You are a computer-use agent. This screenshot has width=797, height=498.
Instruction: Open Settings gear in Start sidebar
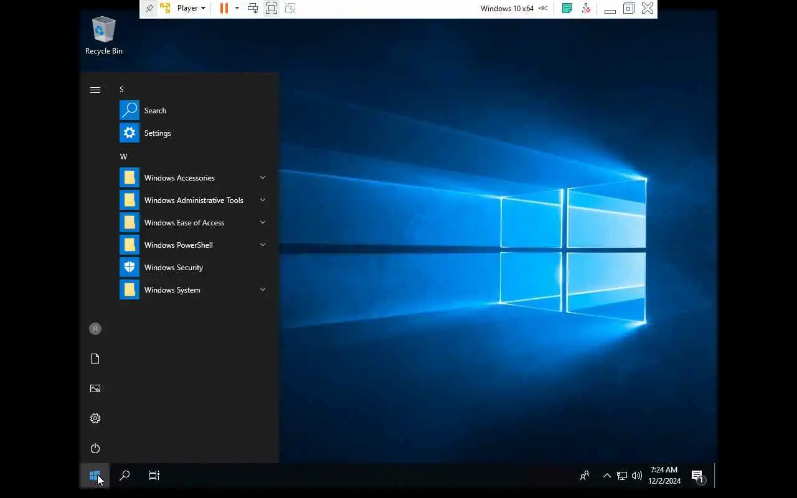(x=95, y=418)
